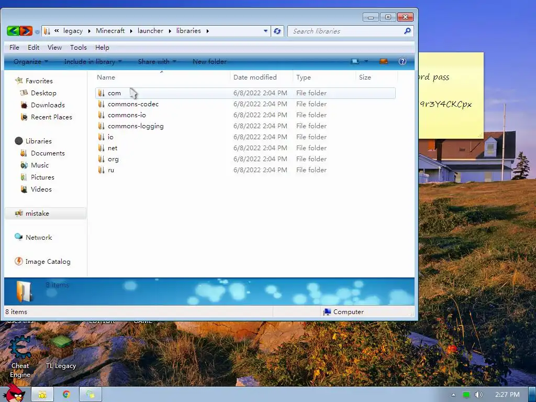The height and width of the screenshot is (402, 536).
Task: Select the 'ru' folder icon
Action: pos(101,170)
